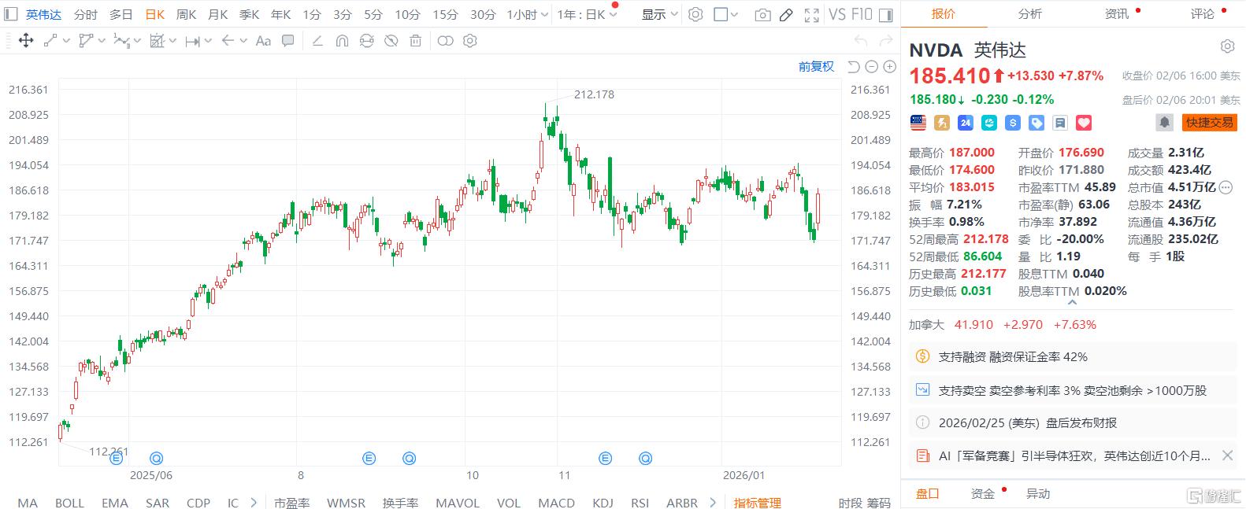Click the 快捷交易 quick trade button

(x=1209, y=123)
